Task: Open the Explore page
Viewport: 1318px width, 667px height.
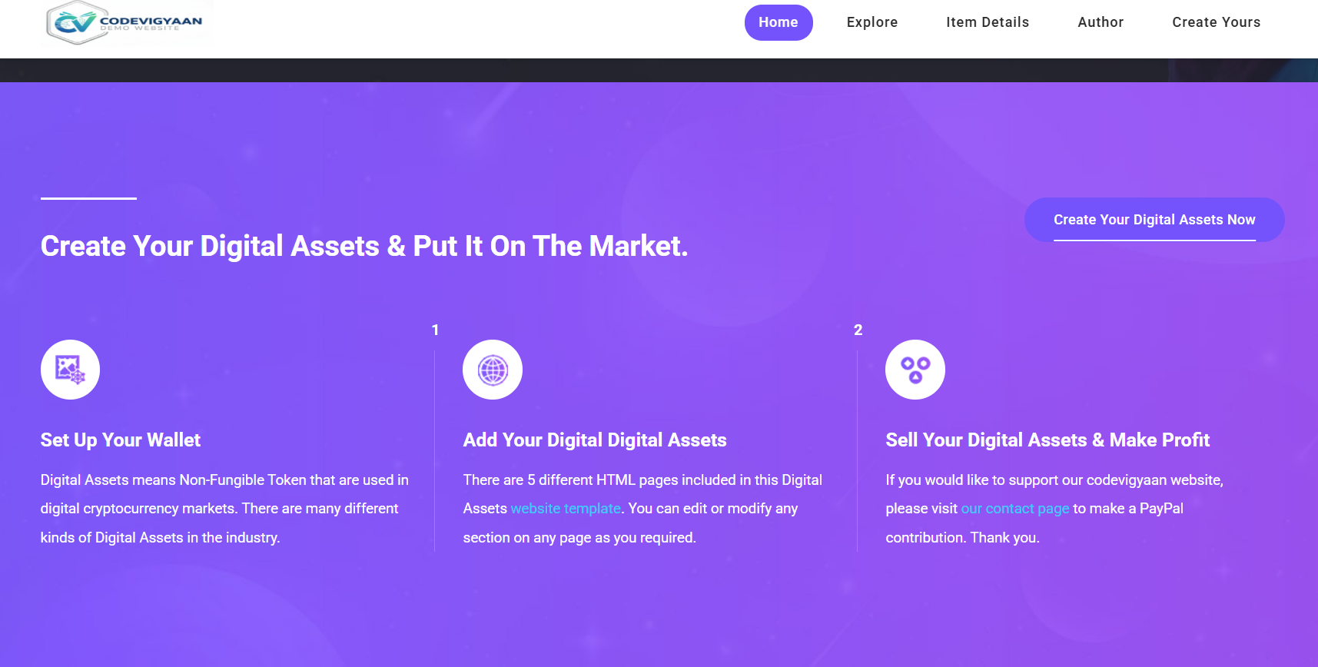Action: tap(871, 22)
